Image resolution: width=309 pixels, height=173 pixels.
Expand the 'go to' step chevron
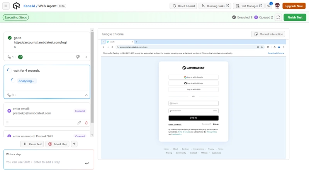(86, 57)
